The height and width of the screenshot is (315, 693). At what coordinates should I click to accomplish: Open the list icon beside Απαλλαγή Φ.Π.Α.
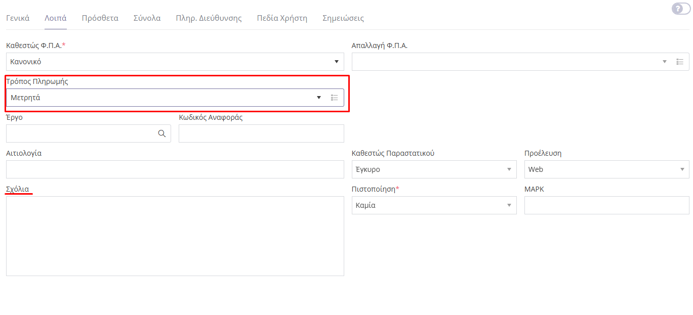680,62
